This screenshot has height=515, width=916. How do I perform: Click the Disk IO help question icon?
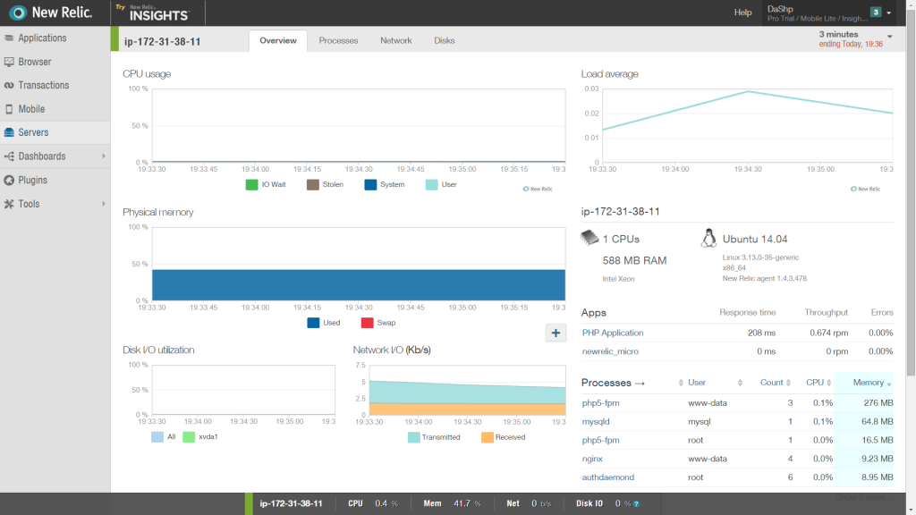[636, 504]
